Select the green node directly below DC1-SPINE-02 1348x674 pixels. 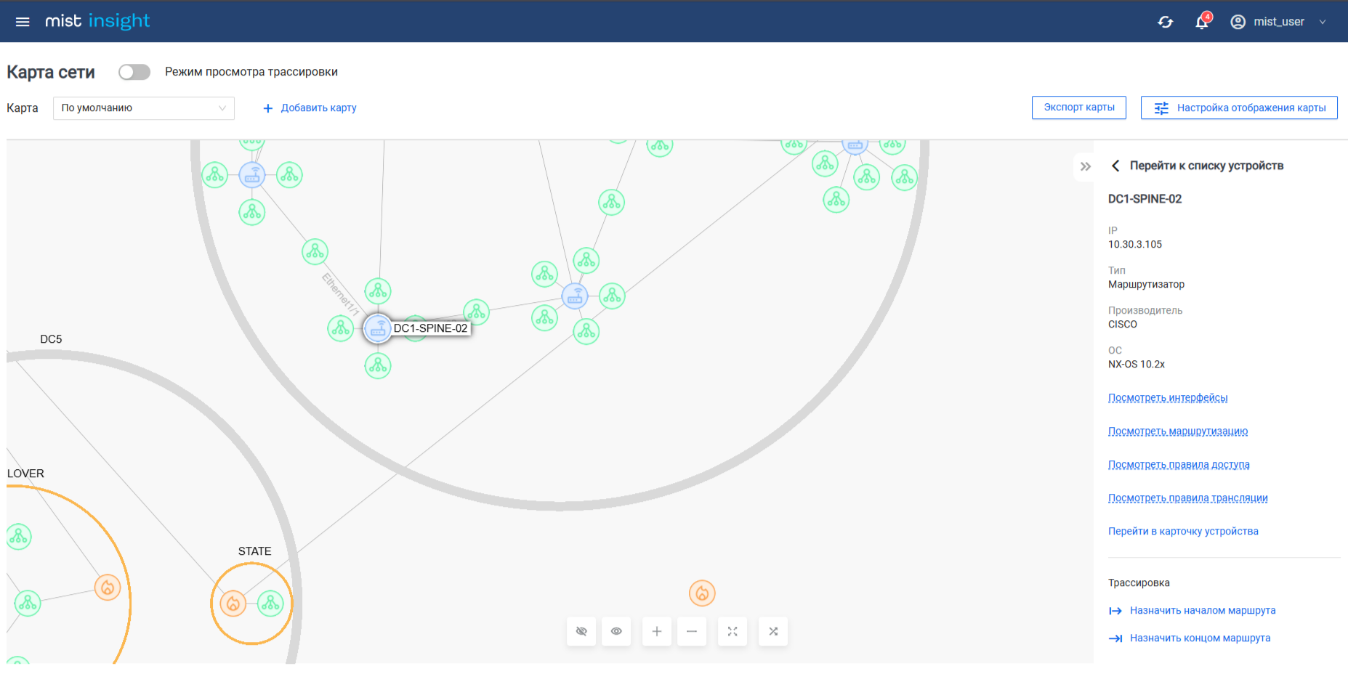378,365
